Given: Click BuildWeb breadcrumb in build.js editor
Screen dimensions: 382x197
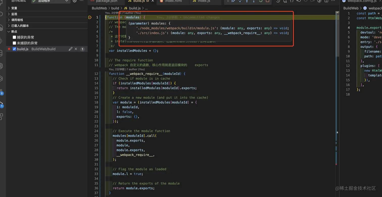Looking at the screenshot, I should point(99,8).
